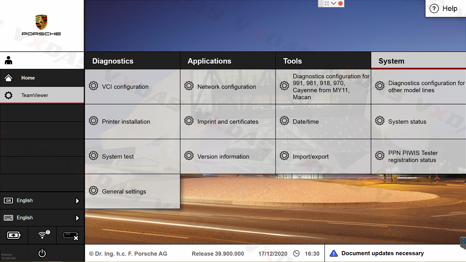Open General settings tile
This screenshot has width=466, height=262.
click(124, 192)
